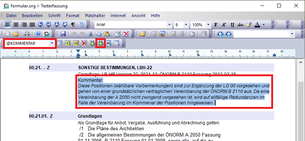Undo the last action
This screenshot has height=141, width=305.
(x=74, y=34)
